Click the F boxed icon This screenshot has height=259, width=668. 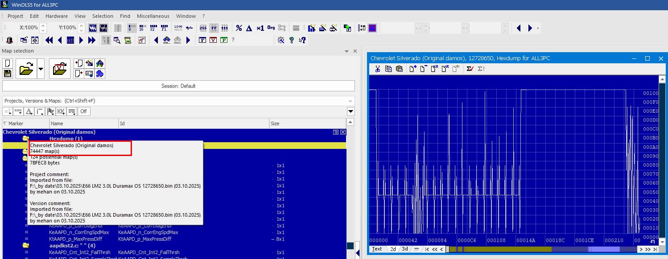202,40
